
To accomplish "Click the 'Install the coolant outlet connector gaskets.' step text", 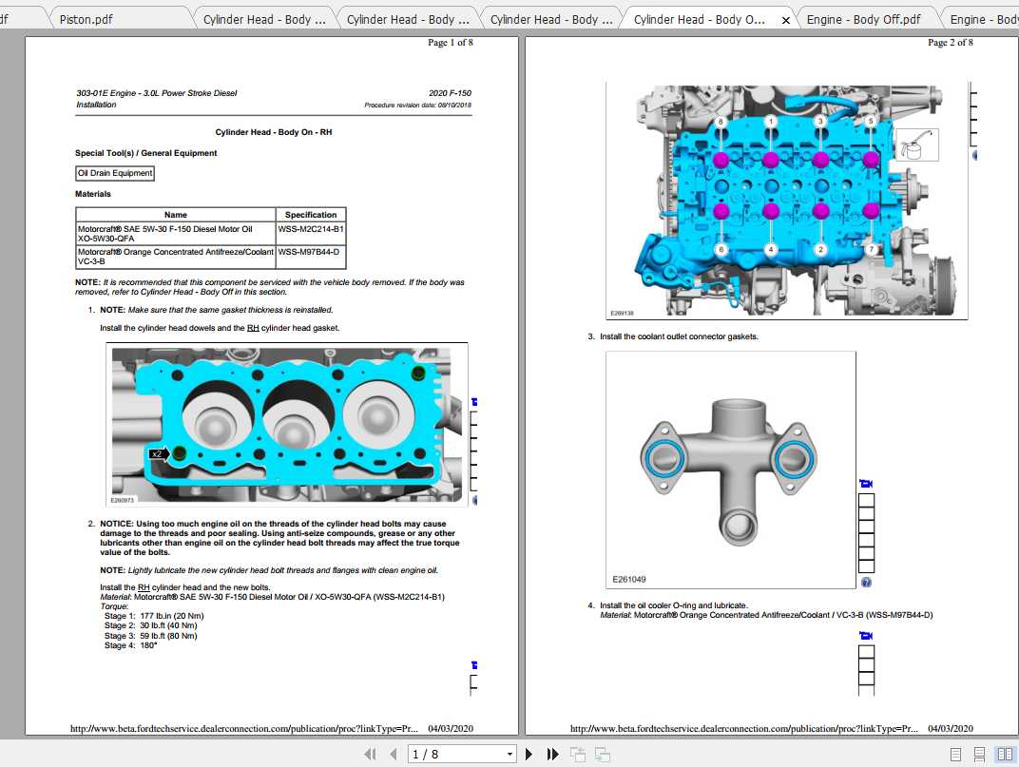I will click(679, 336).
